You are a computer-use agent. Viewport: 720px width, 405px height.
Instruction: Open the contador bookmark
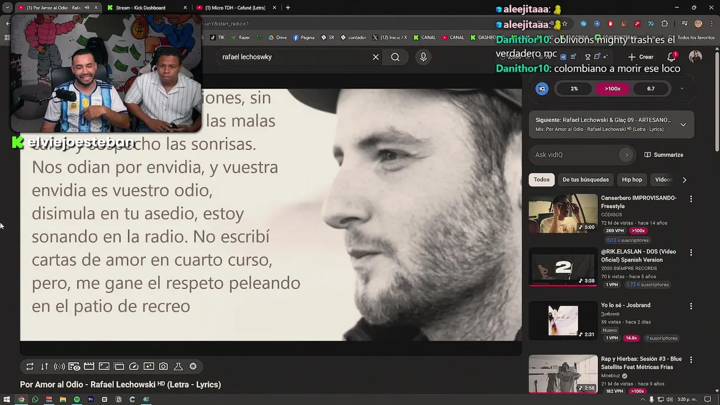pyautogui.click(x=353, y=38)
